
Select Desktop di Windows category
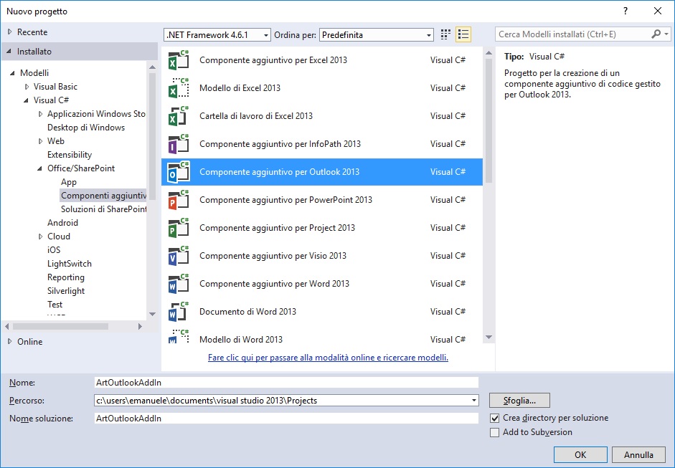(x=86, y=128)
